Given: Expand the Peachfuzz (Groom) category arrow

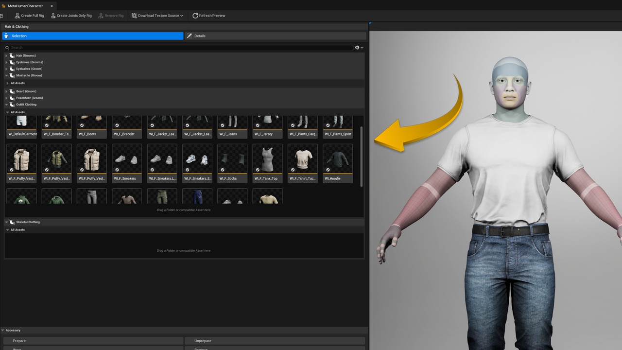Looking at the screenshot, I should (6, 98).
